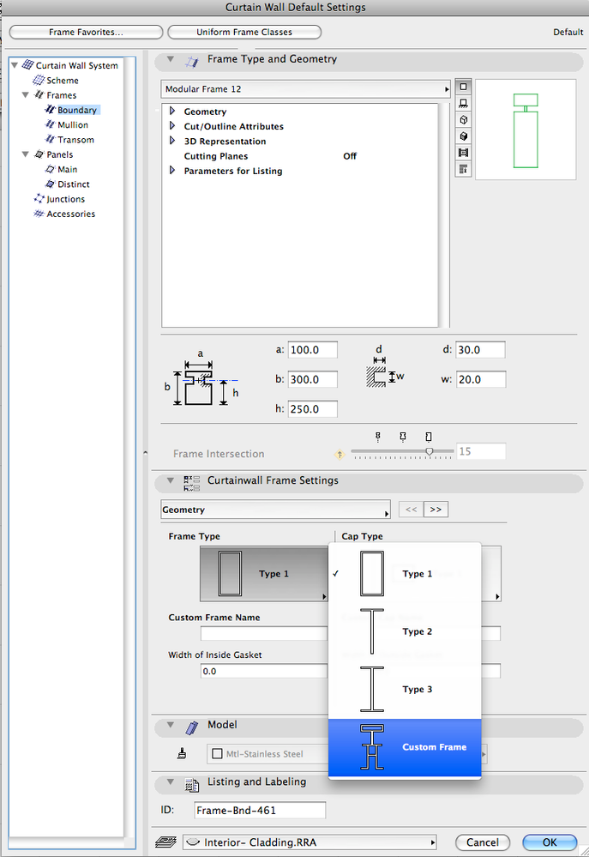Click the Accessories icon in tree
The width and height of the screenshot is (589, 857).
click(39, 214)
